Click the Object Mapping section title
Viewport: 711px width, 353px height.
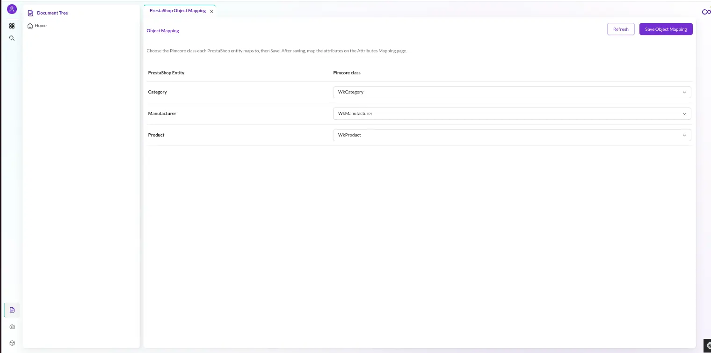click(163, 31)
